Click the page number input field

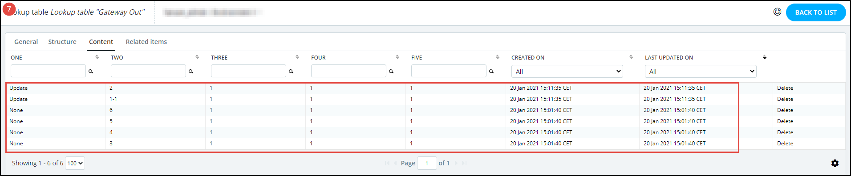click(427, 163)
